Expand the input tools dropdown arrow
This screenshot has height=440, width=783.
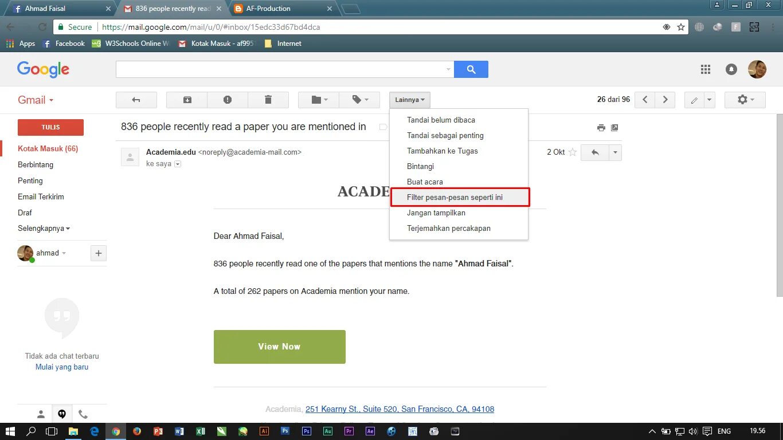(x=710, y=100)
